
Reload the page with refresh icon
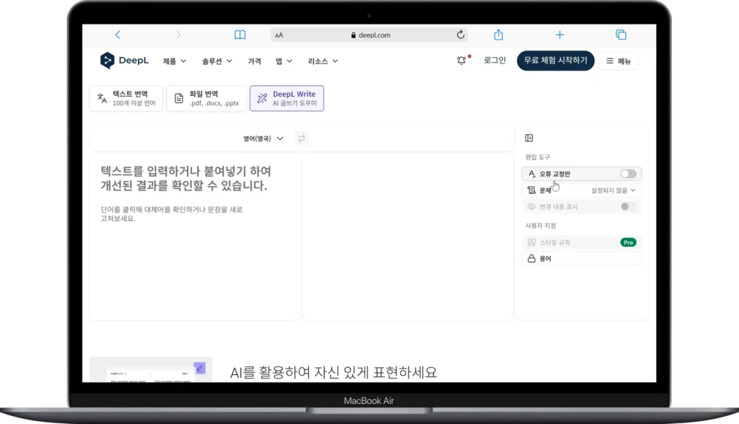tap(460, 35)
